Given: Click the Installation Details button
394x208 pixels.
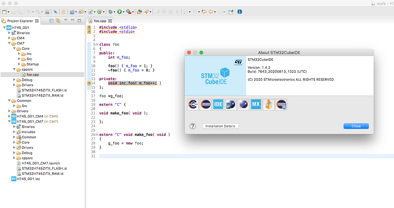Looking at the screenshot, I should [220, 126].
